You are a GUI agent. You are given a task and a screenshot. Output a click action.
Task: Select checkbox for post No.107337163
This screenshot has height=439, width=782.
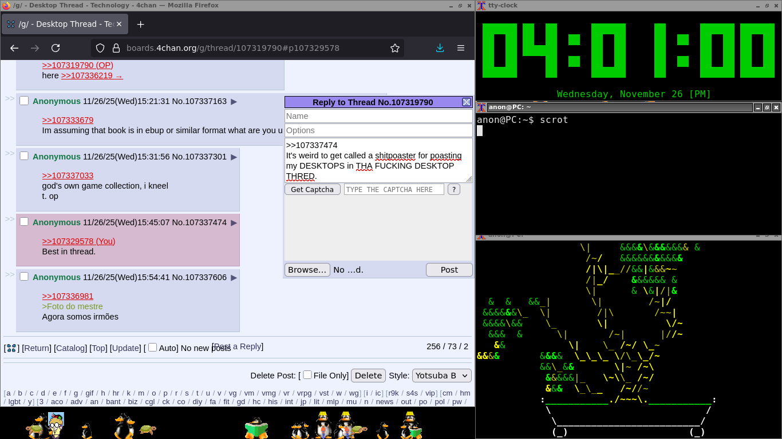[24, 101]
